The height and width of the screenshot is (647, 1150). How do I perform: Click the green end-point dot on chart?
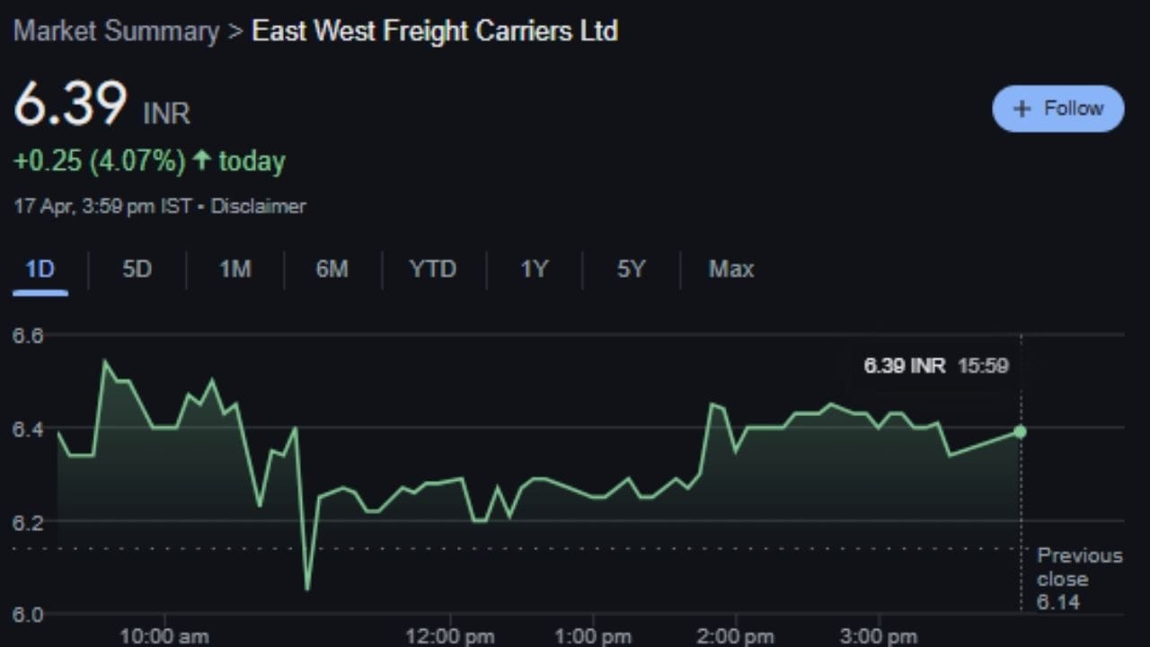[1020, 431]
